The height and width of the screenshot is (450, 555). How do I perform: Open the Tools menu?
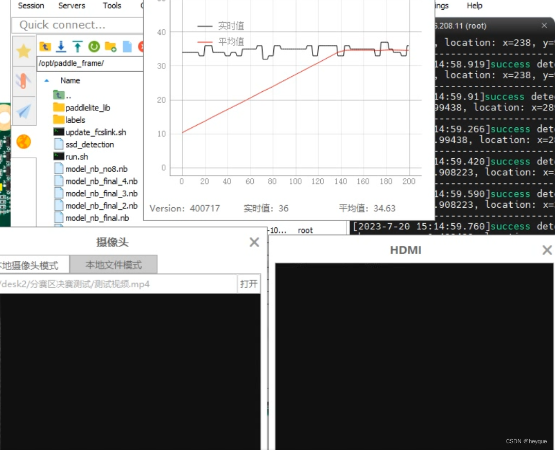112,6
